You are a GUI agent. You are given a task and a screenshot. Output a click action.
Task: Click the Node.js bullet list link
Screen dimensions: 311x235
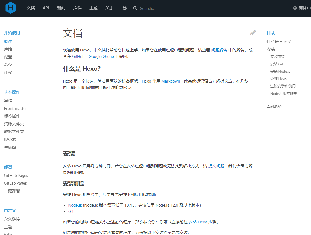[x=75, y=205]
